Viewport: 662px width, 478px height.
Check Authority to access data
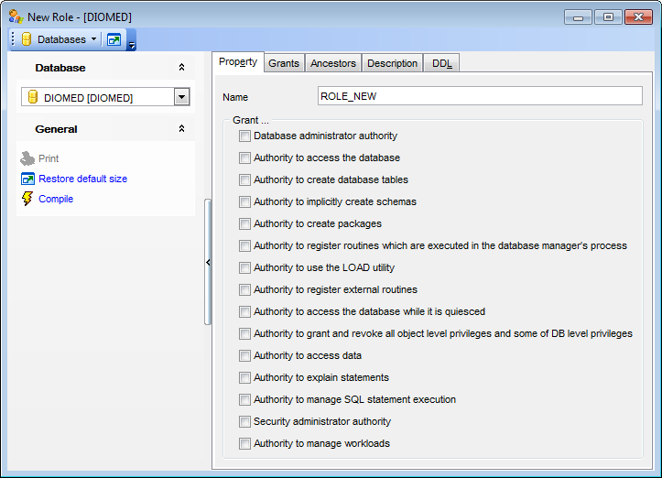244,355
